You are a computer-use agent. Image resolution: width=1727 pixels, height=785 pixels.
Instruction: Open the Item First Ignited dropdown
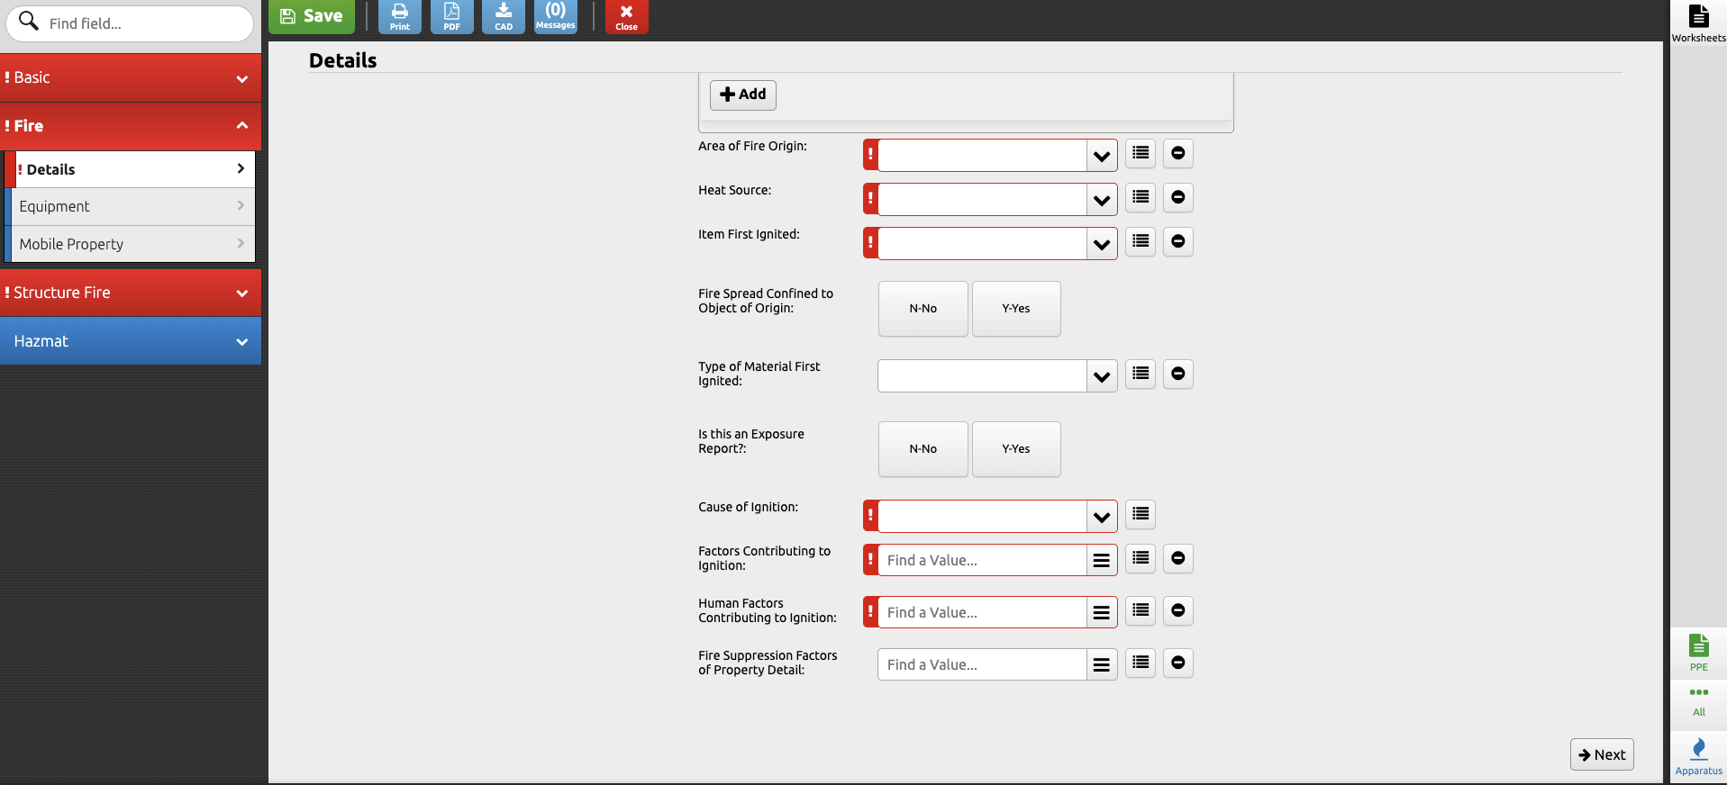1101,244
